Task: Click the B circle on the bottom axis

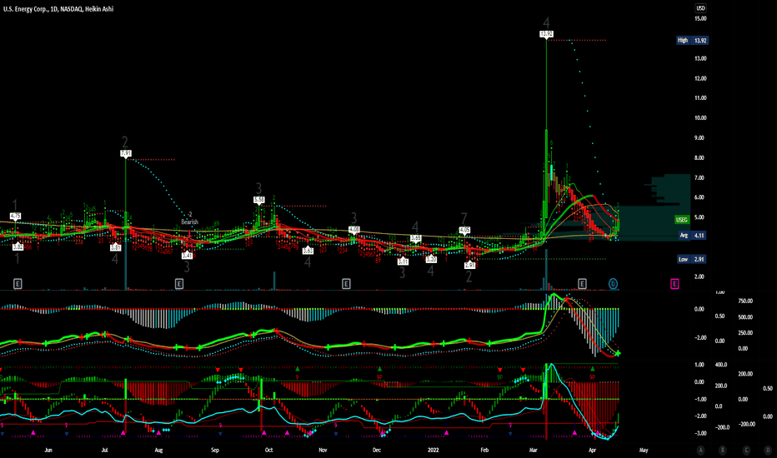Action: [723, 450]
